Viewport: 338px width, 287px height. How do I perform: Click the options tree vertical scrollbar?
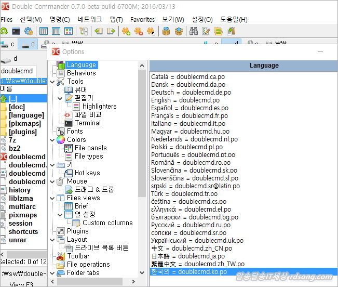[x=142, y=130]
